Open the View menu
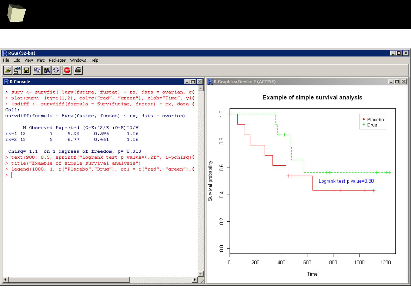 point(28,60)
